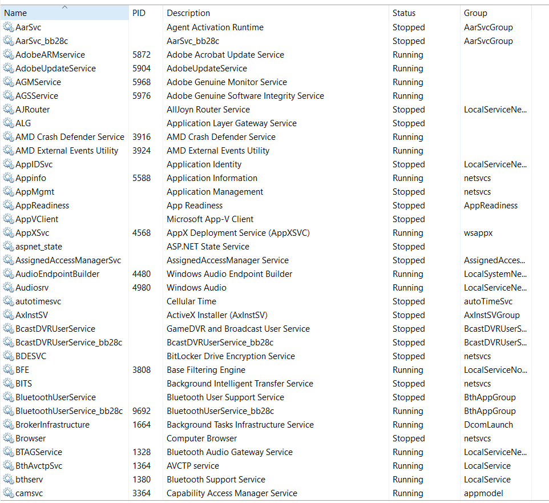This screenshot has height=503, width=549.
Task: Click Application Layer Gateway Service description
Action: [232, 123]
